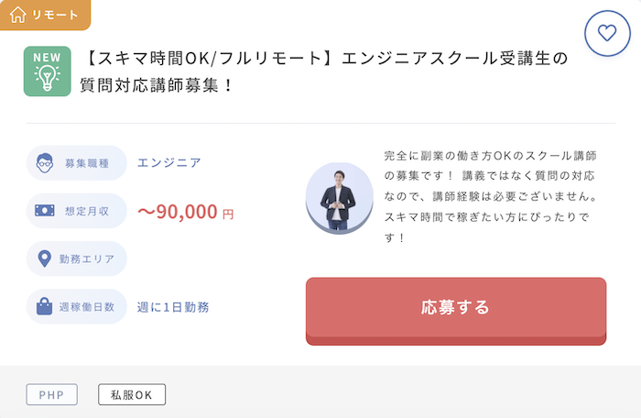Click the round photo of the man in a suit
Image resolution: width=641 pixels, height=418 pixels.
340,199
